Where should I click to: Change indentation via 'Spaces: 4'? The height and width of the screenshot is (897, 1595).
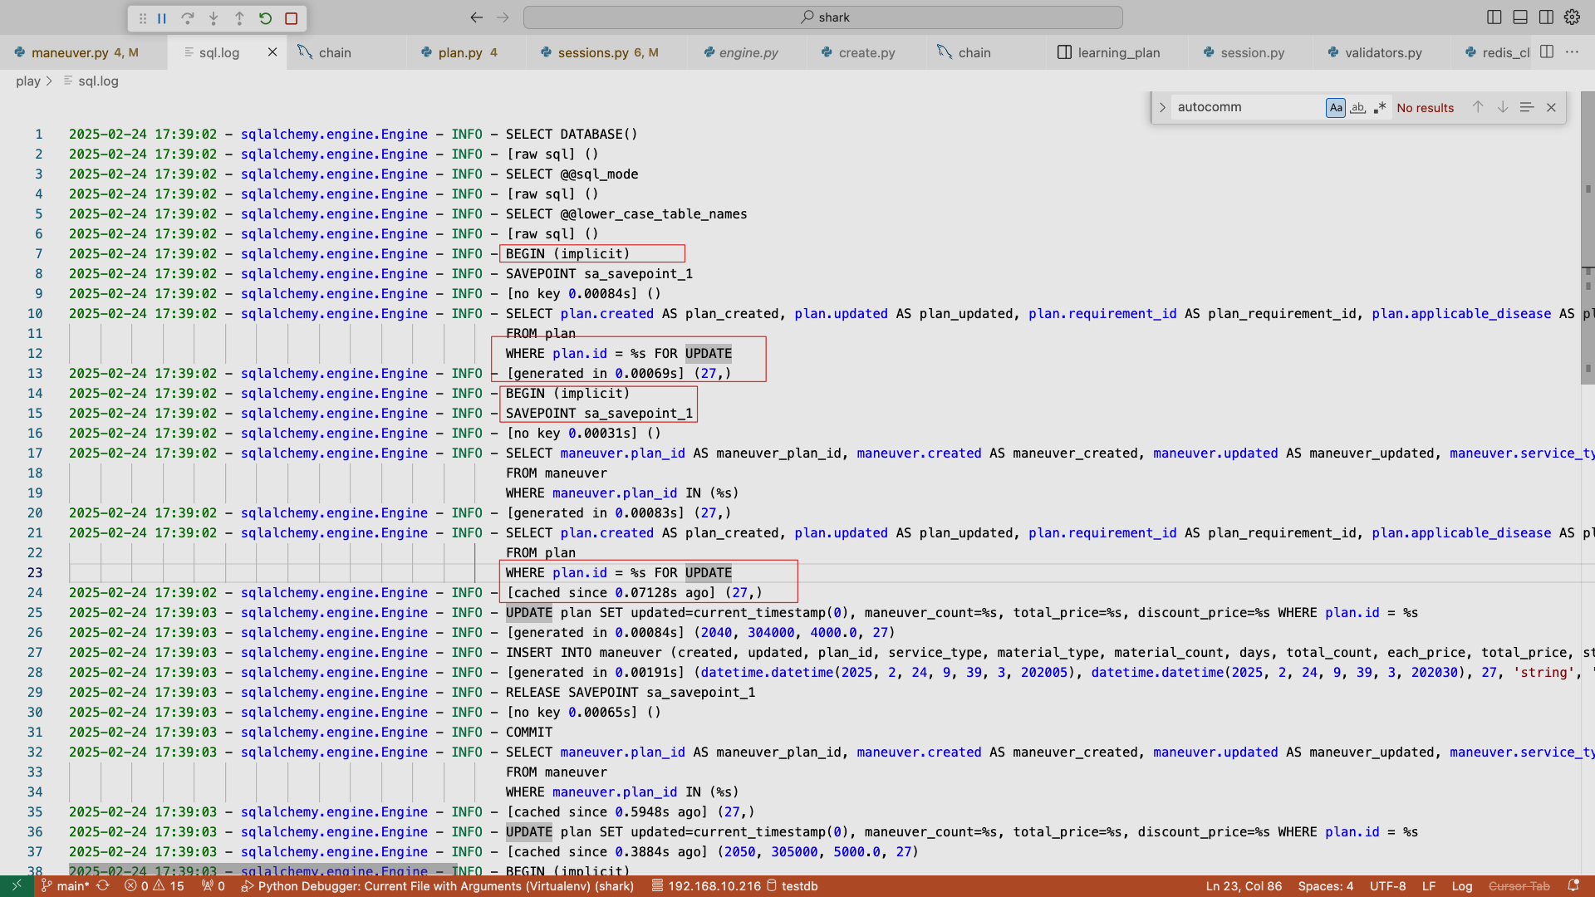click(1325, 886)
